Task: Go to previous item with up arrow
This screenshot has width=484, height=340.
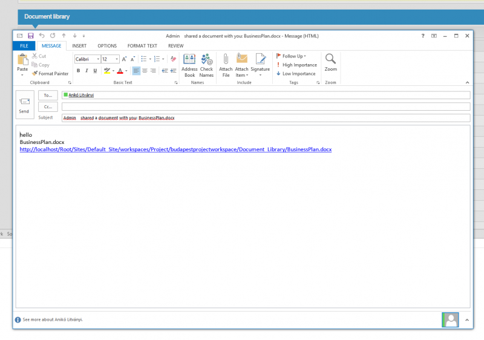Action: pyautogui.click(x=64, y=36)
